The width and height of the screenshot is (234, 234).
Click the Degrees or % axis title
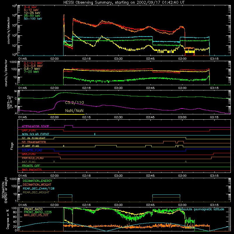point(8,219)
